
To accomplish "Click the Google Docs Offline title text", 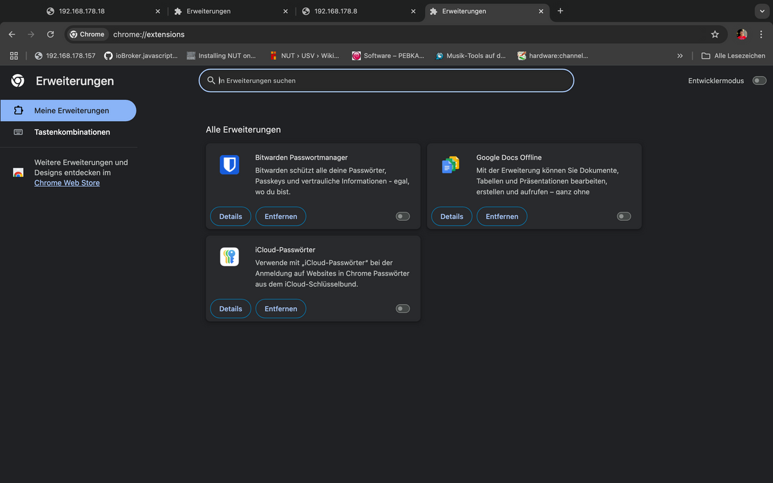I will tap(509, 157).
